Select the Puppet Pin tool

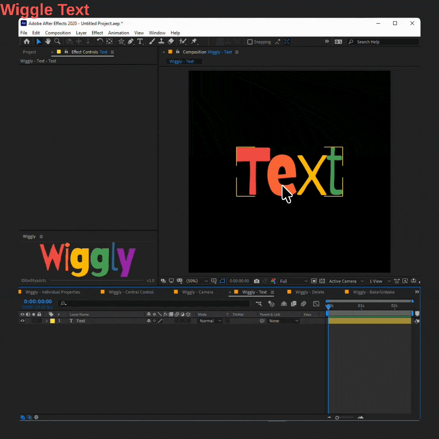[194, 41]
